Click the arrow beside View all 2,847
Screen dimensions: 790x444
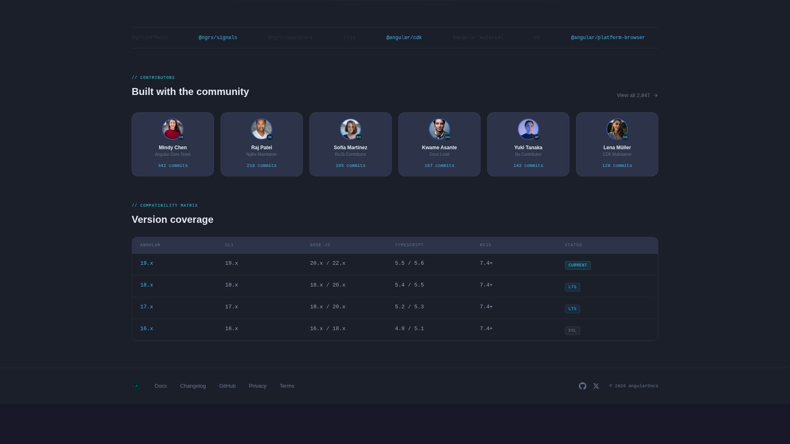point(655,95)
